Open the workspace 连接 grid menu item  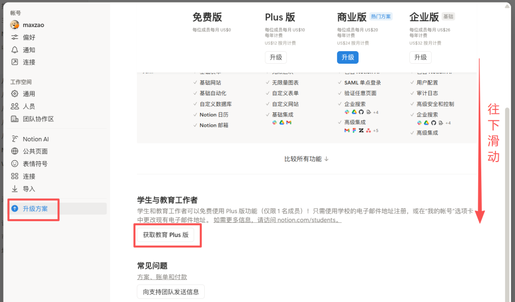pos(29,177)
